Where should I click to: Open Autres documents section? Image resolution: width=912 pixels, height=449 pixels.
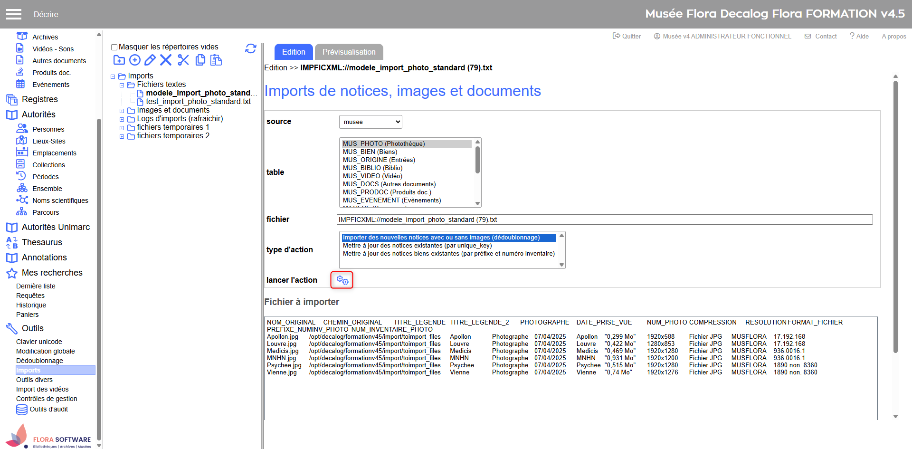[x=59, y=61]
